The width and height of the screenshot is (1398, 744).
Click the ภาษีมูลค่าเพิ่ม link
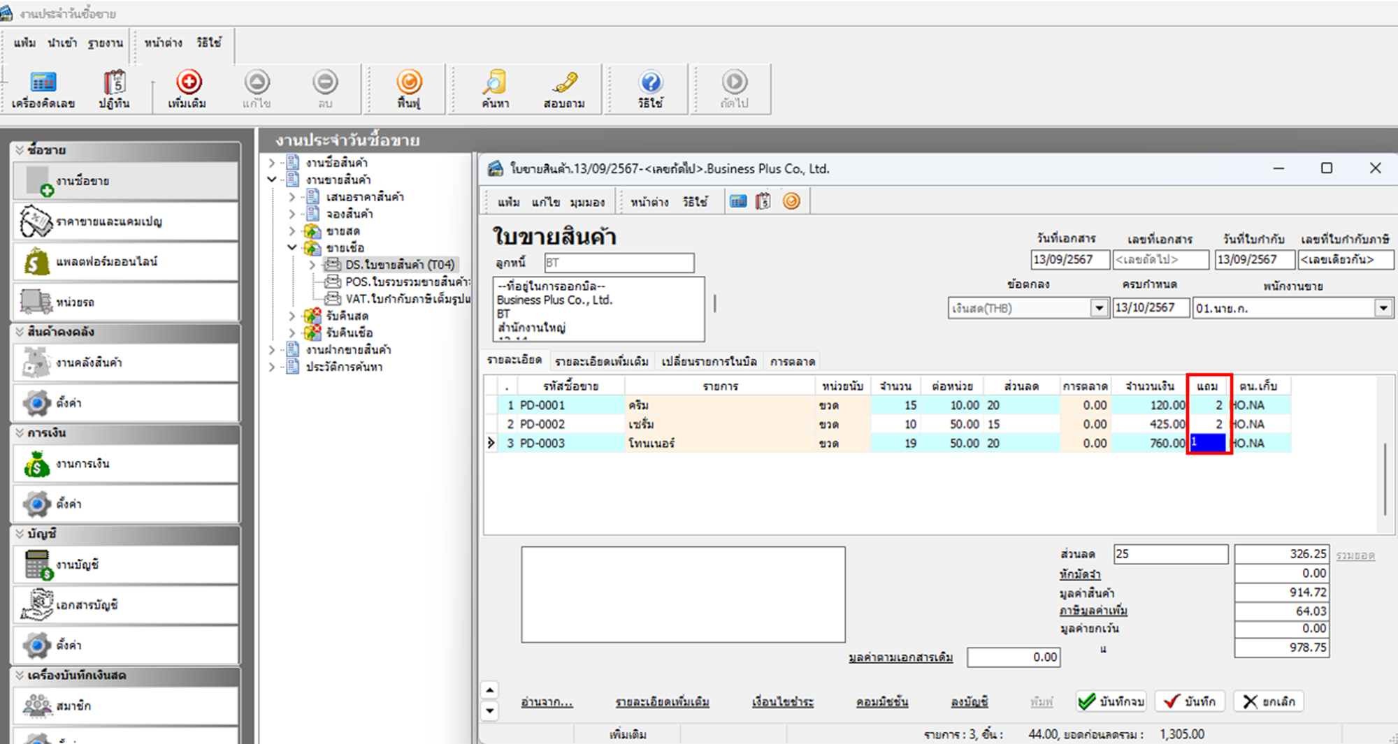pyautogui.click(x=1093, y=611)
